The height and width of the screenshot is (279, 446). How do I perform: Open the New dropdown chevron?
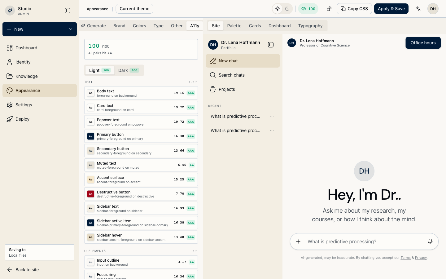point(71,29)
